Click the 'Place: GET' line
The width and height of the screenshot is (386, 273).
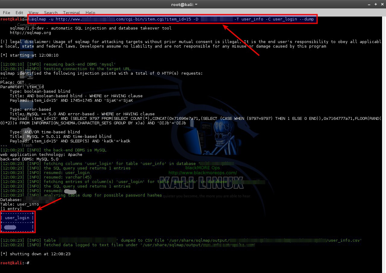click(x=12, y=82)
